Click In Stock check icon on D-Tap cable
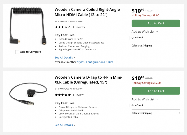Viewport: 187px width, 135px height. pyautogui.click(x=133, y=105)
